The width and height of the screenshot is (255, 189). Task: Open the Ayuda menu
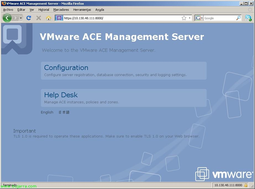pos(100,10)
